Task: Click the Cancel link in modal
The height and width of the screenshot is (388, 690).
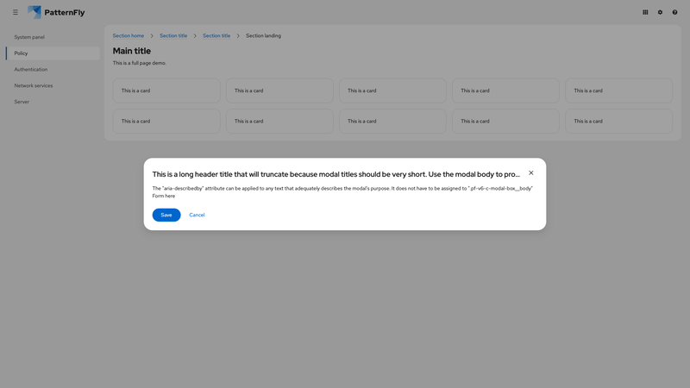Action: coord(197,215)
